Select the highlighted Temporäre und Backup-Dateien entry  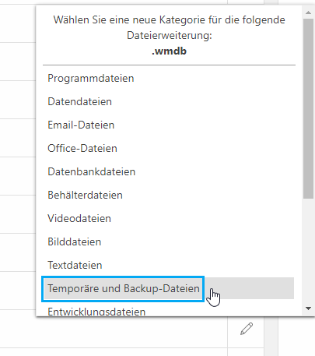(169, 288)
